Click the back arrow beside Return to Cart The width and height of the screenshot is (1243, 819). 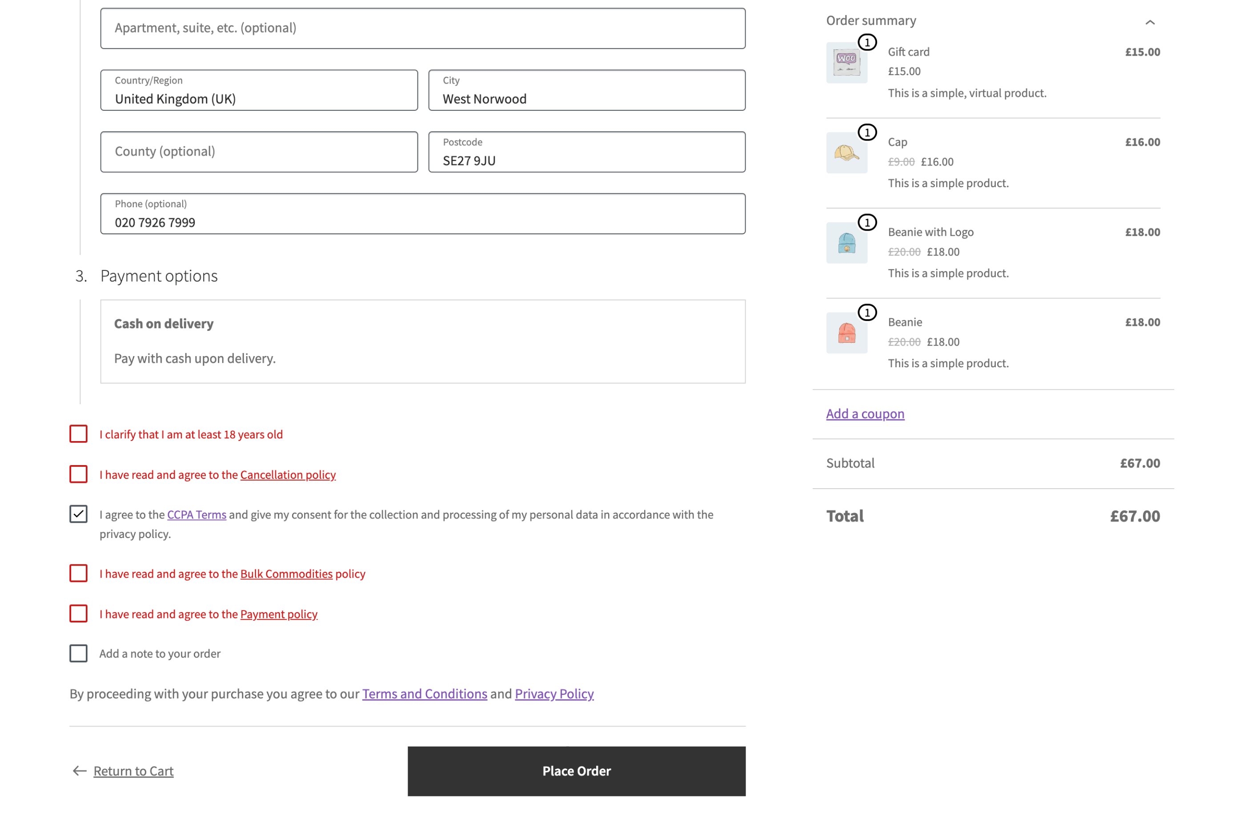click(78, 771)
